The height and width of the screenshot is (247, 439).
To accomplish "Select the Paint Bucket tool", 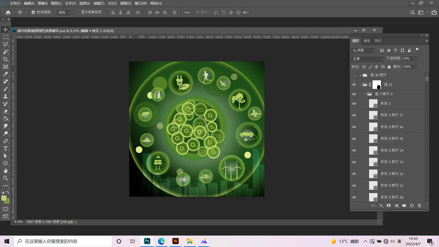I will [x=5, y=119].
